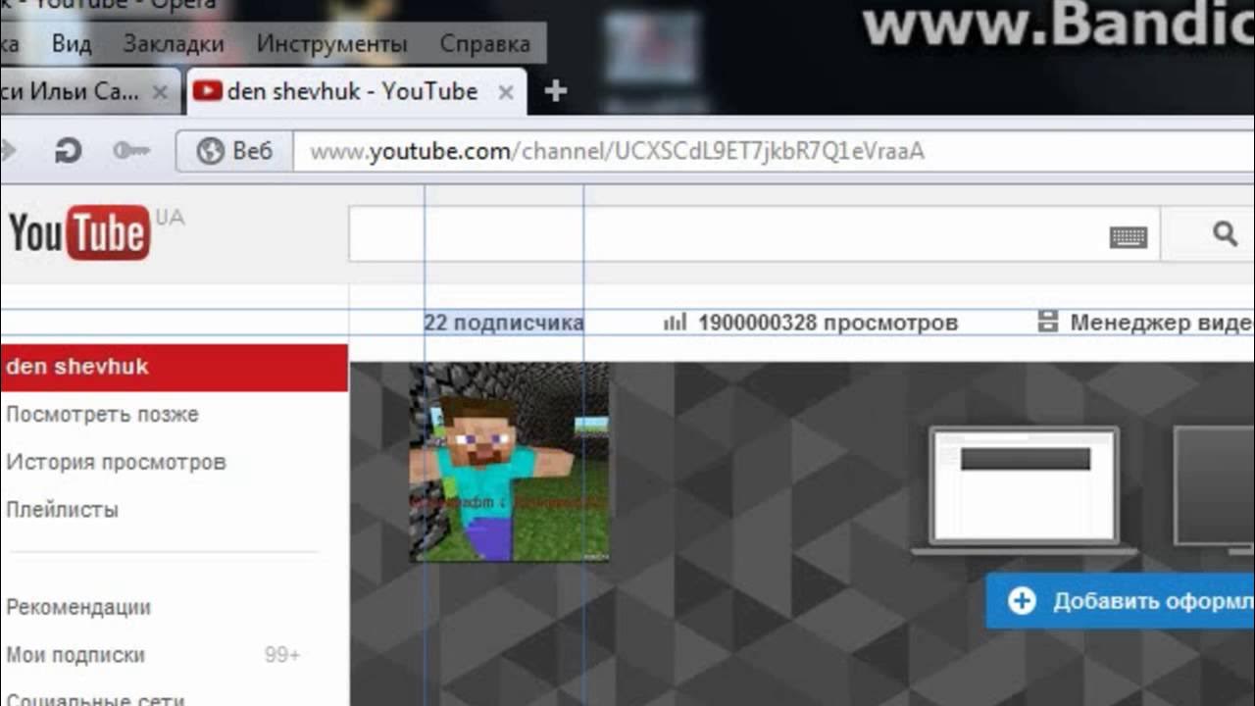Click the Менеджер видео icon
Viewport: 1255px width, 706px height.
(1048, 322)
